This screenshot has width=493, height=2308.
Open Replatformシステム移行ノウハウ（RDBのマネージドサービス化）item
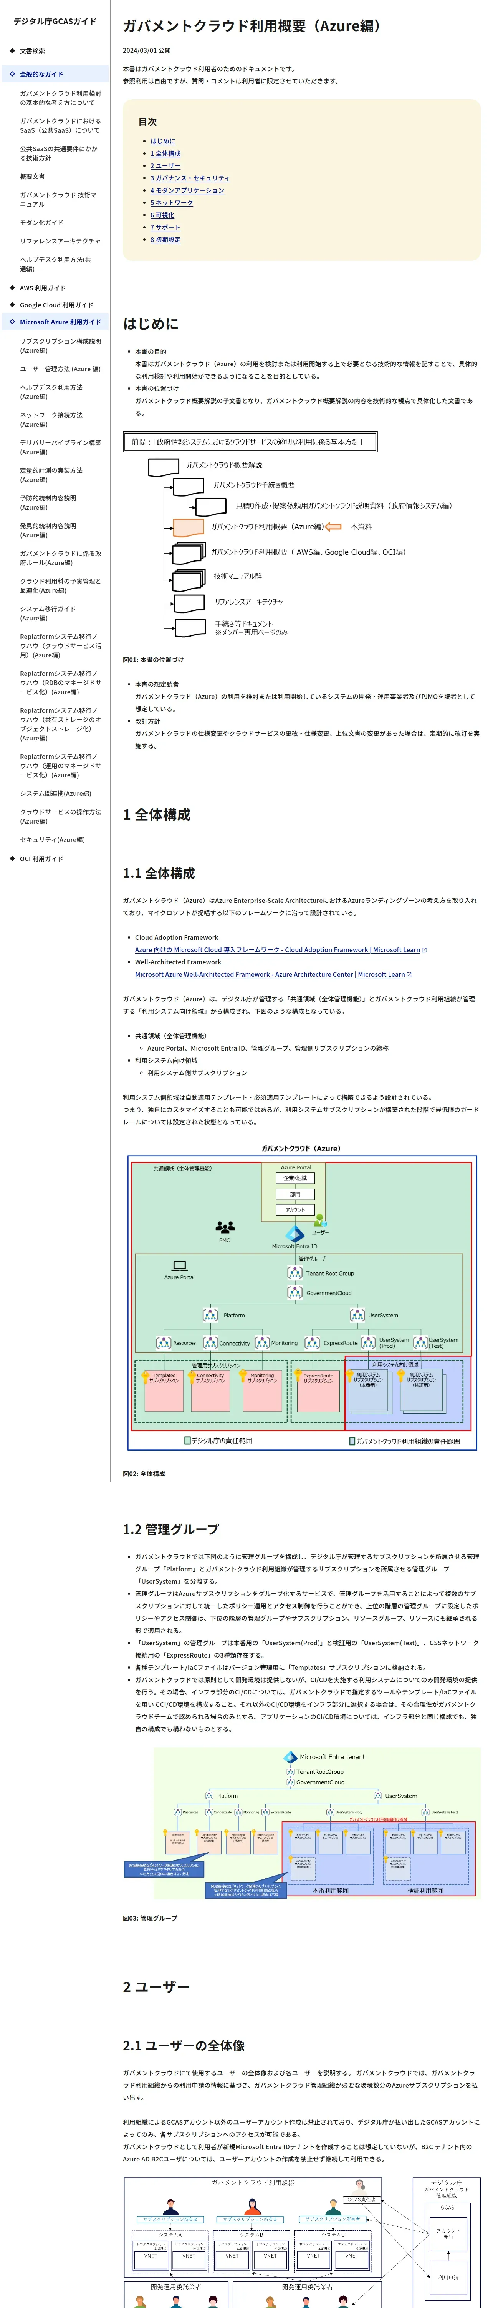61,683
